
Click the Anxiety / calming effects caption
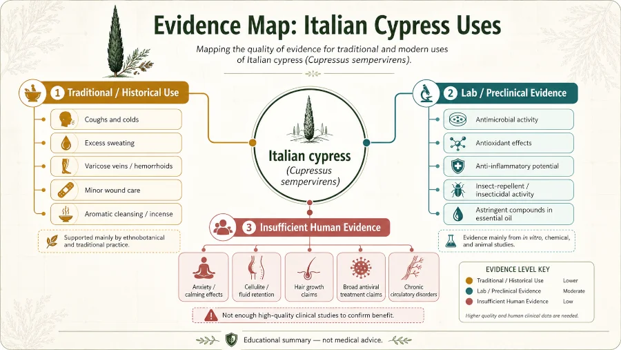click(x=204, y=291)
